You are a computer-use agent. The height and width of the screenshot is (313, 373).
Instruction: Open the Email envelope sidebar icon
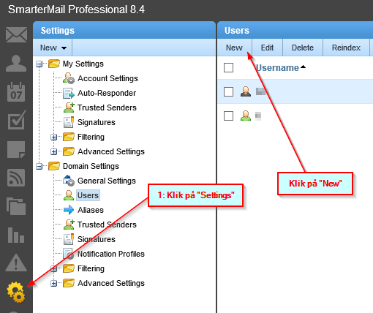tap(16, 35)
